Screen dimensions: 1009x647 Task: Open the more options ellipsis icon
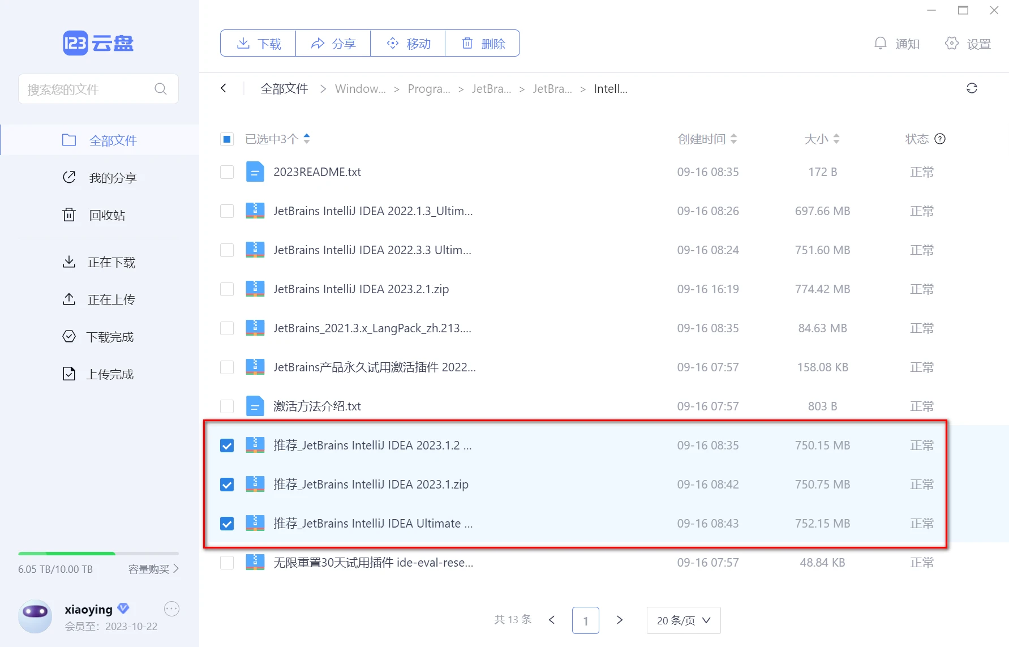pyautogui.click(x=171, y=609)
